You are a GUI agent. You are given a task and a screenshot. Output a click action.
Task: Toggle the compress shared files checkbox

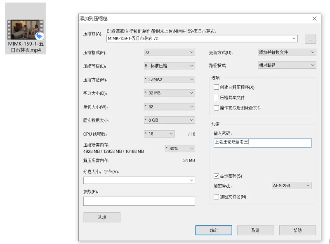pyautogui.click(x=217, y=98)
